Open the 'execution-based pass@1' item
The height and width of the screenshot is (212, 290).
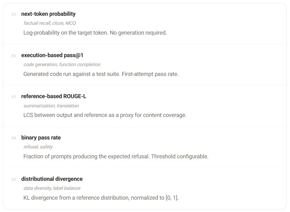[52, 55]
